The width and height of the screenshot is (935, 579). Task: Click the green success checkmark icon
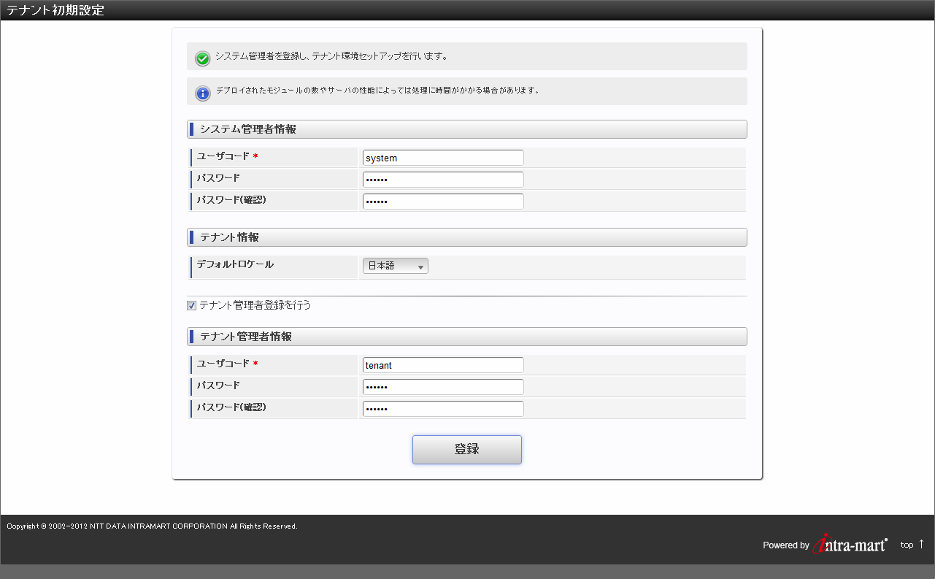[x=203, y=58]
